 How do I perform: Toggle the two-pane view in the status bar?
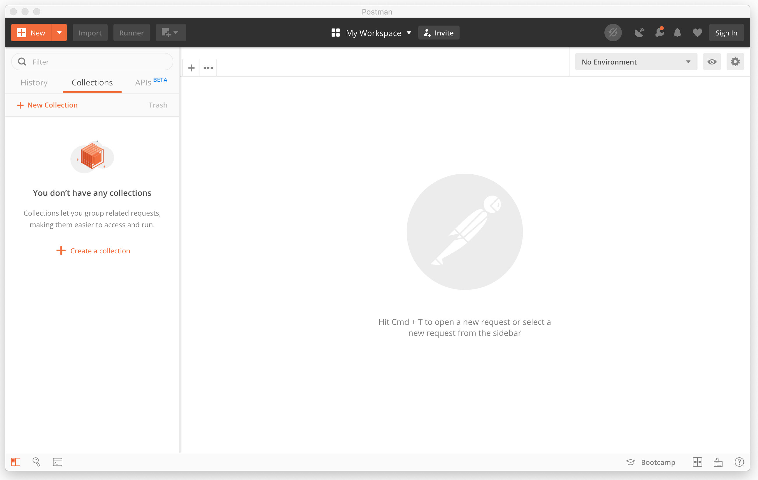click(x=697, y=462)
